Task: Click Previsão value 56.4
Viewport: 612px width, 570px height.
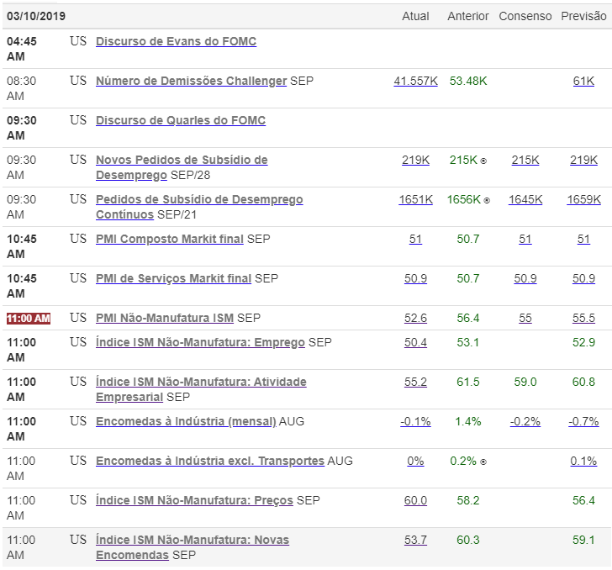Action: 583,500
